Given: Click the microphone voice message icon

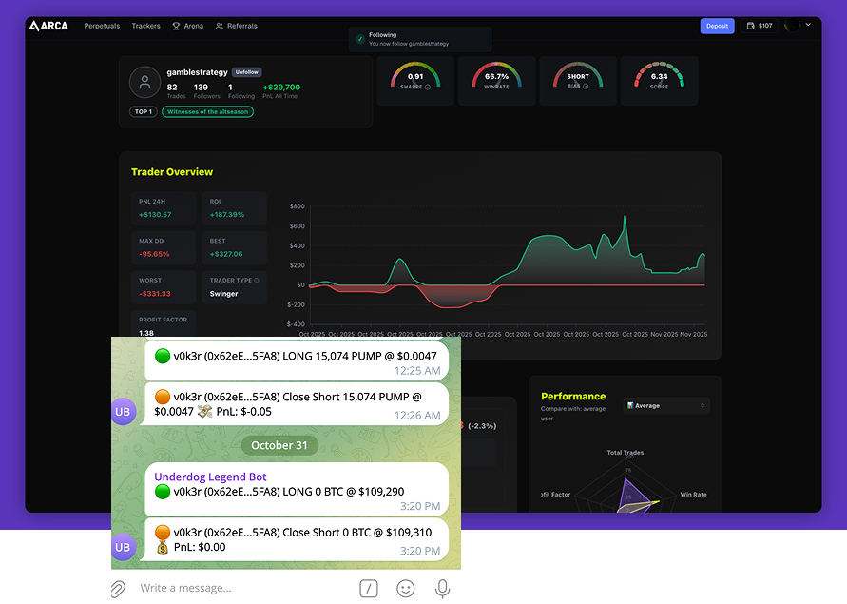Looking at the screenshot, I should coord(442,588).
